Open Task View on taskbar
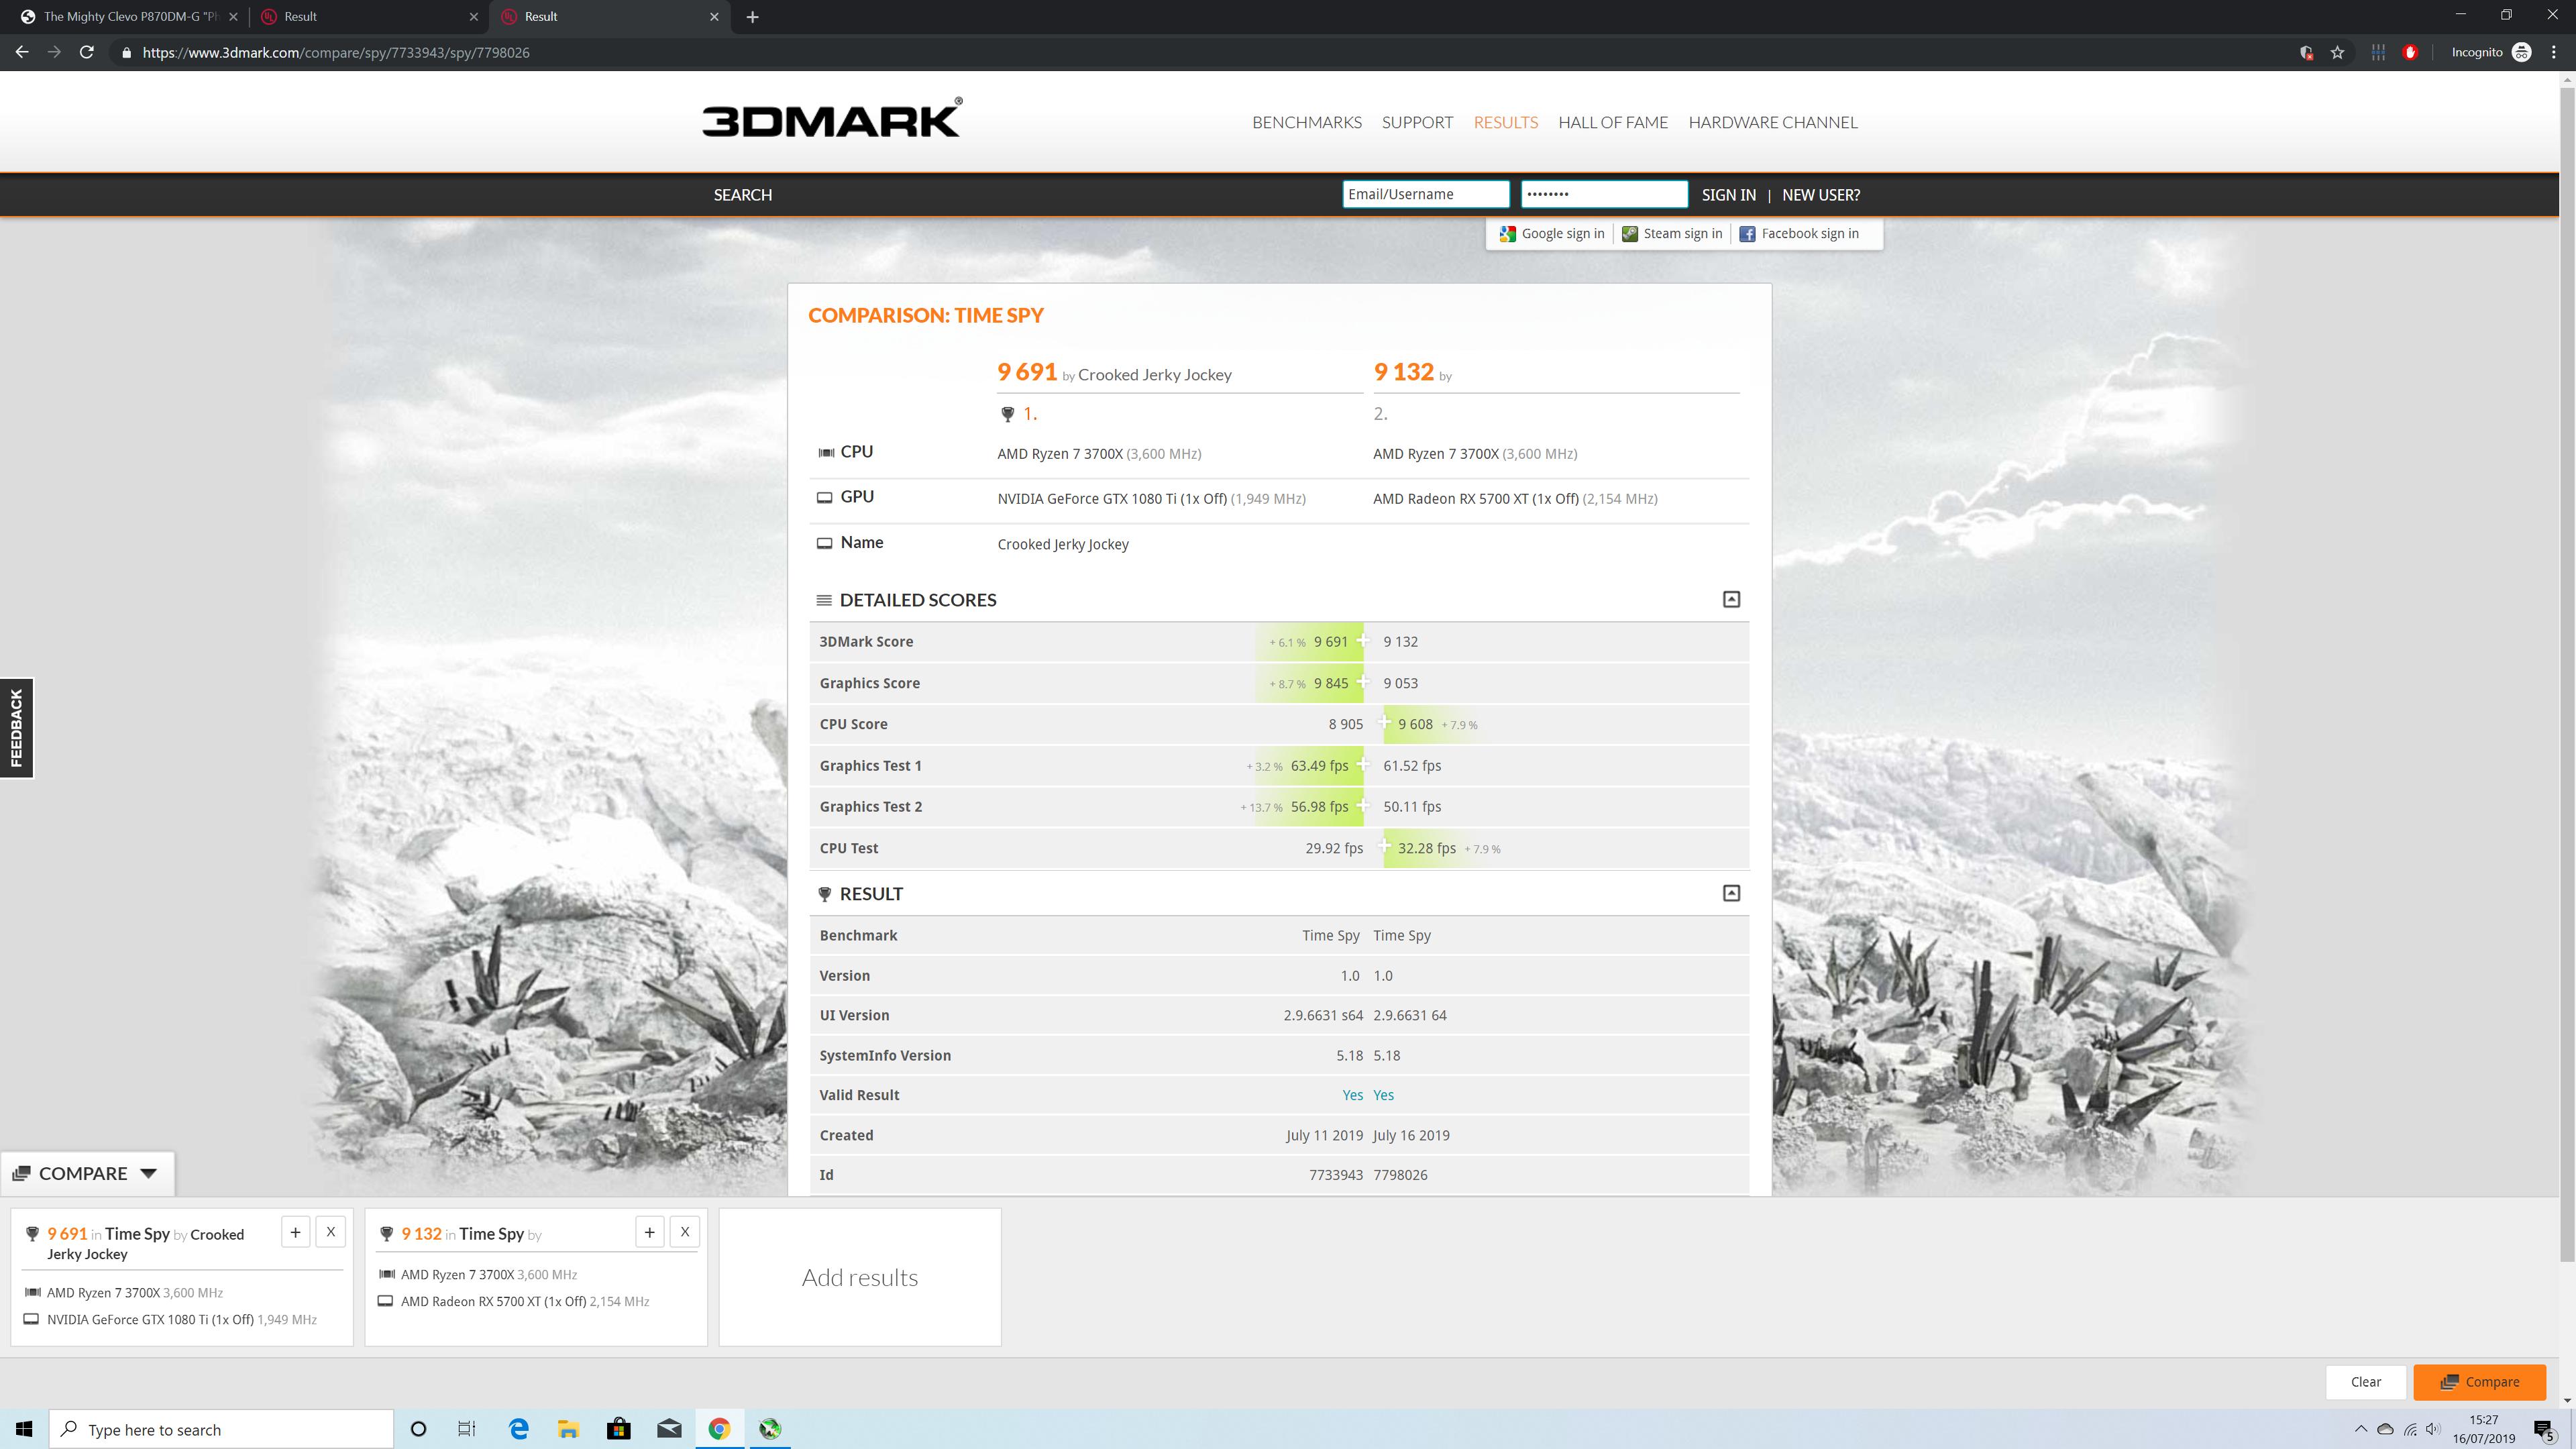The height and width of the screenshot is (1449, 2576). 467,1429
